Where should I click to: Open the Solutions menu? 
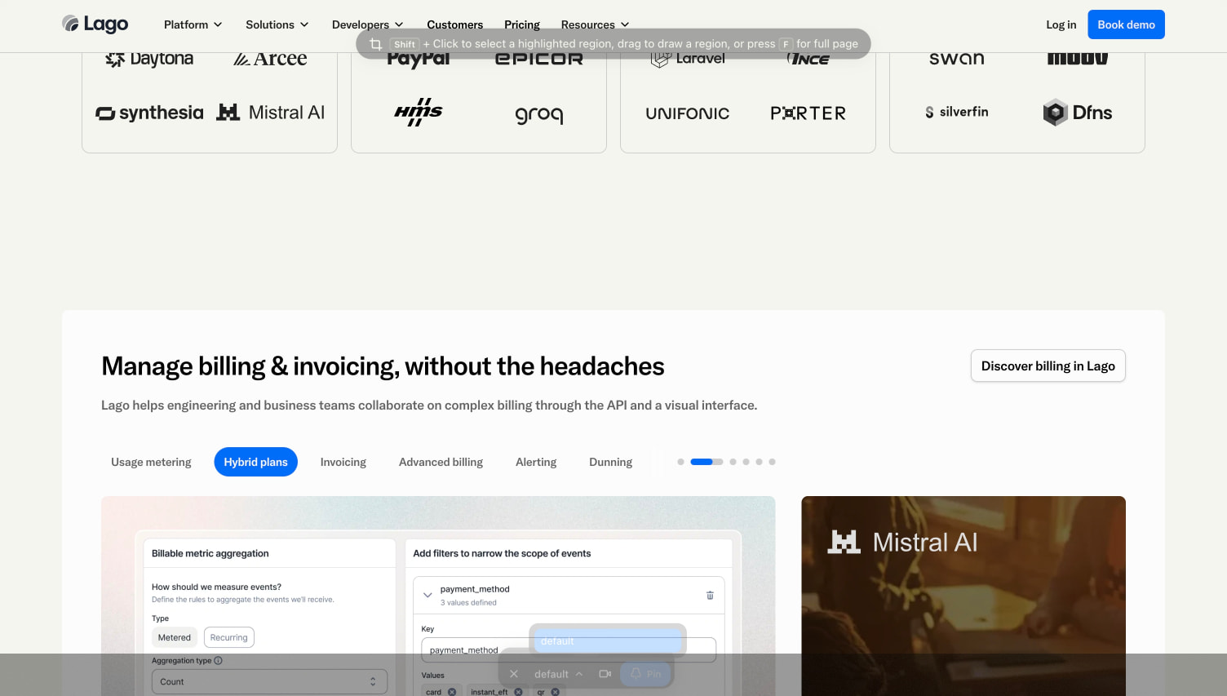(277, 24)
